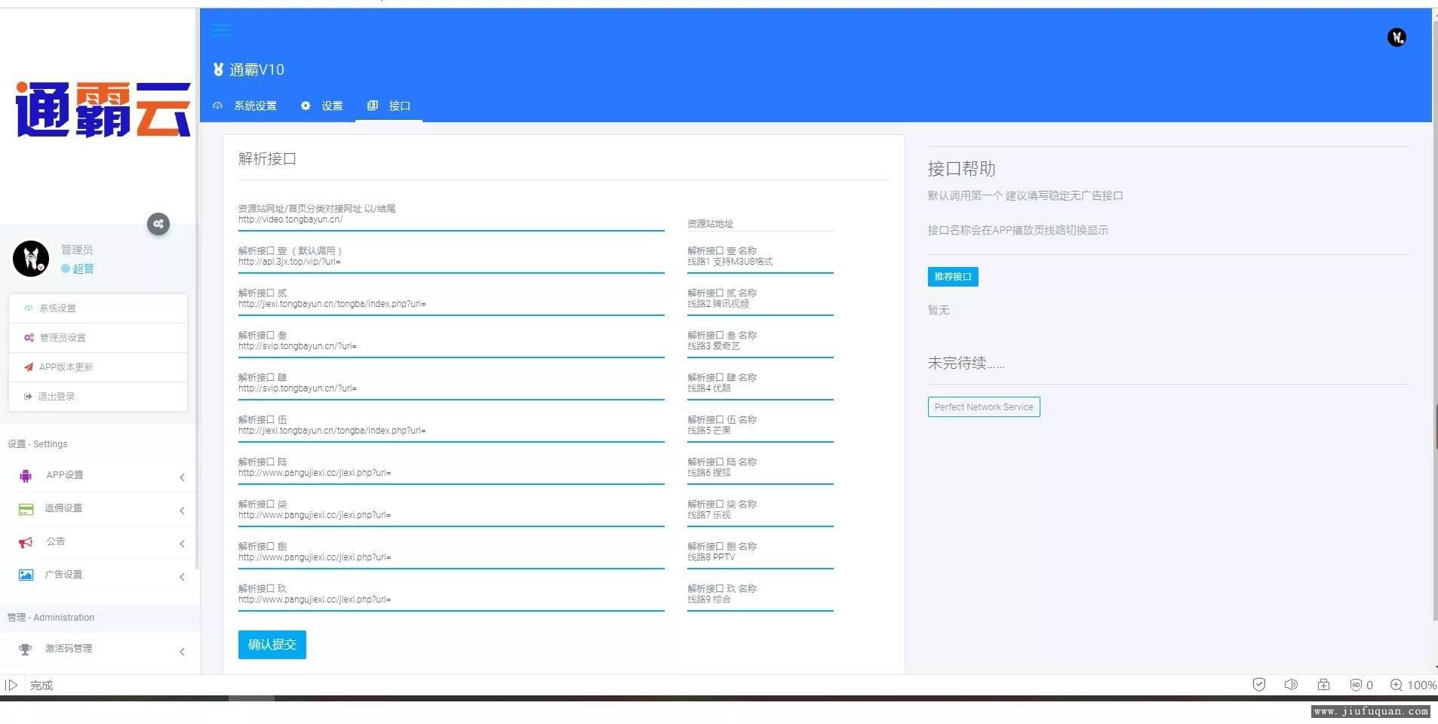Click the gear cog button above admin profile
This screenshot has height=724, width=1438.
point(158,224)
